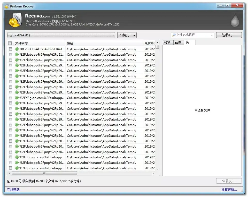This screenshot has height=197, width=248.
Task: Click Intel Core i5-7400 CPU system info line
Action: (72, 24)
